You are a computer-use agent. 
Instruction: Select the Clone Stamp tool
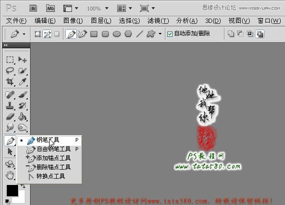(x=10, y=106)
